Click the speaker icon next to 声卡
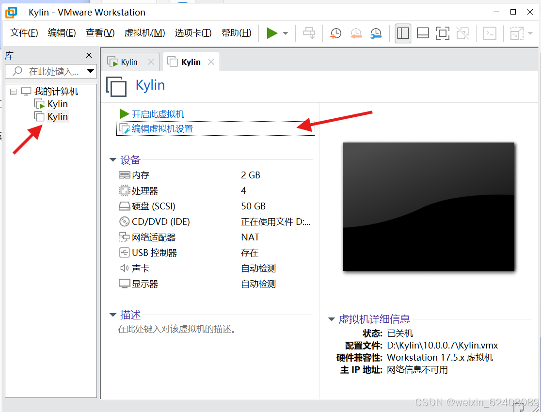The height and width of the screenshot is (412, 541). (124, 268)
